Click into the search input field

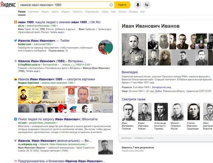pos(64,5)
